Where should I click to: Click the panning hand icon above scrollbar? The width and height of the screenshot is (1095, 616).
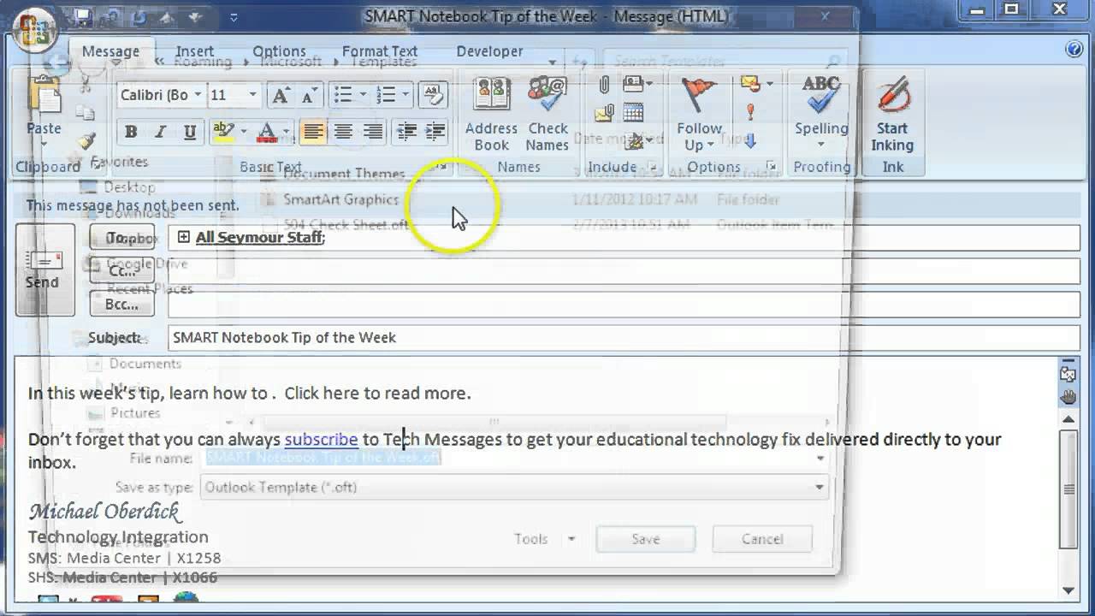(1068, 396)
